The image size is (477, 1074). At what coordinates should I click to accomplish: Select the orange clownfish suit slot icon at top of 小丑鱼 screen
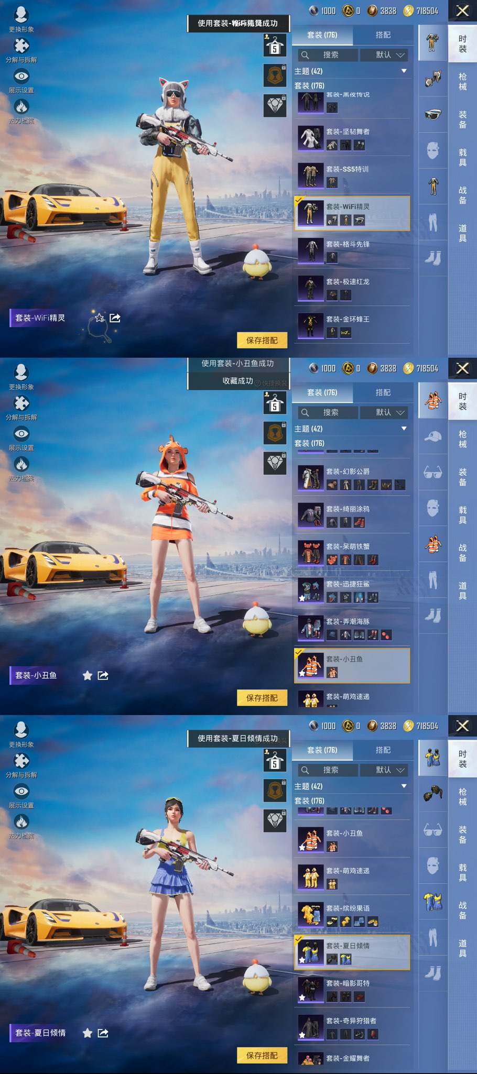click(x=433, y=400)
